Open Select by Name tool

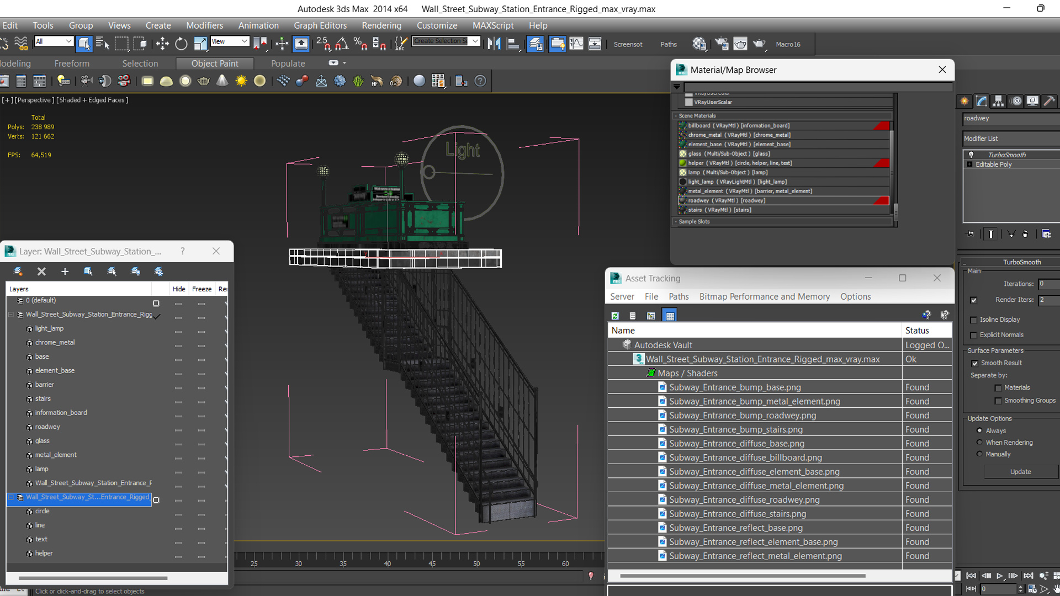[x=103, y=44]
